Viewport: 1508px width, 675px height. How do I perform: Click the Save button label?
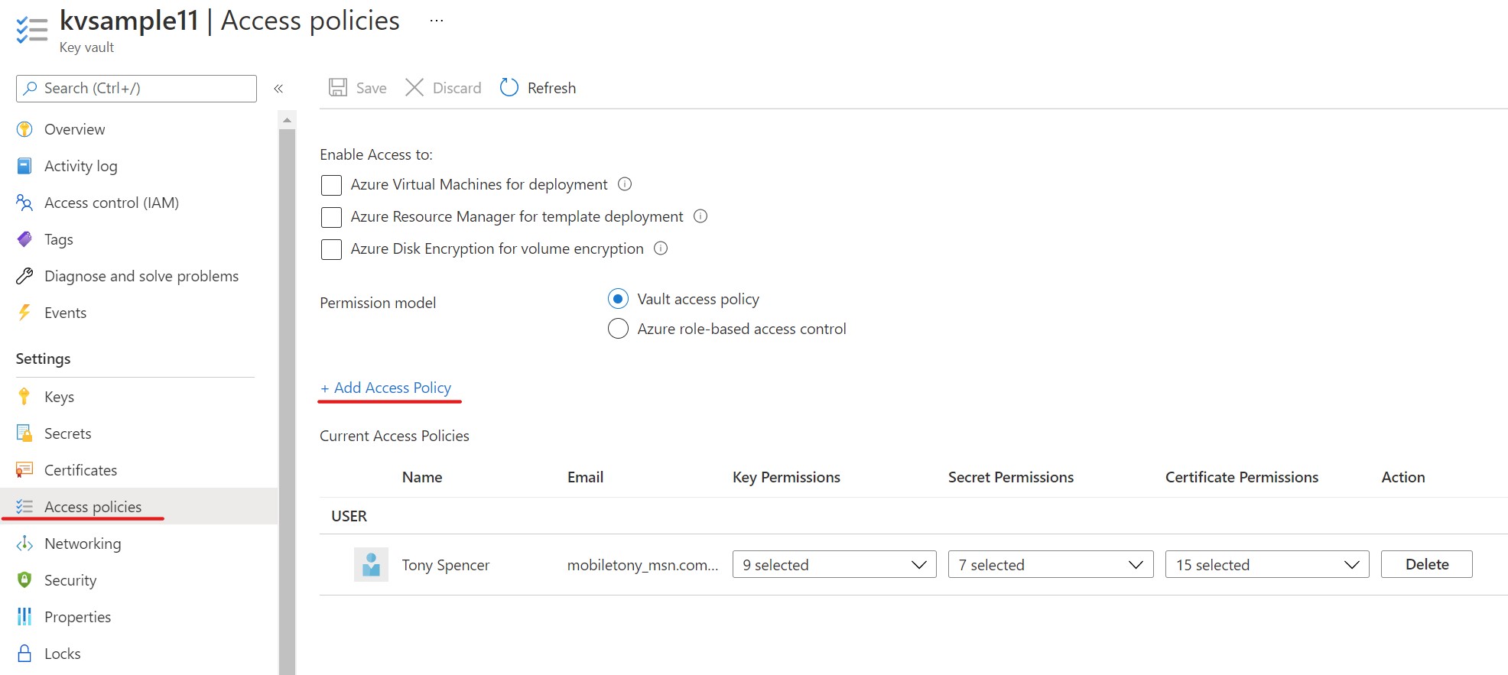pos(371,88)
